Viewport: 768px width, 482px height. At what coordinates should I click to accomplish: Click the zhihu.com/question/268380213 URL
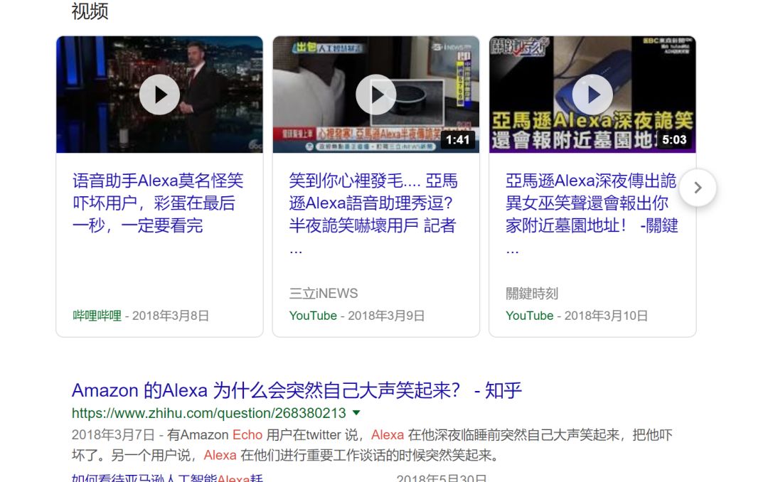(208, 414)
